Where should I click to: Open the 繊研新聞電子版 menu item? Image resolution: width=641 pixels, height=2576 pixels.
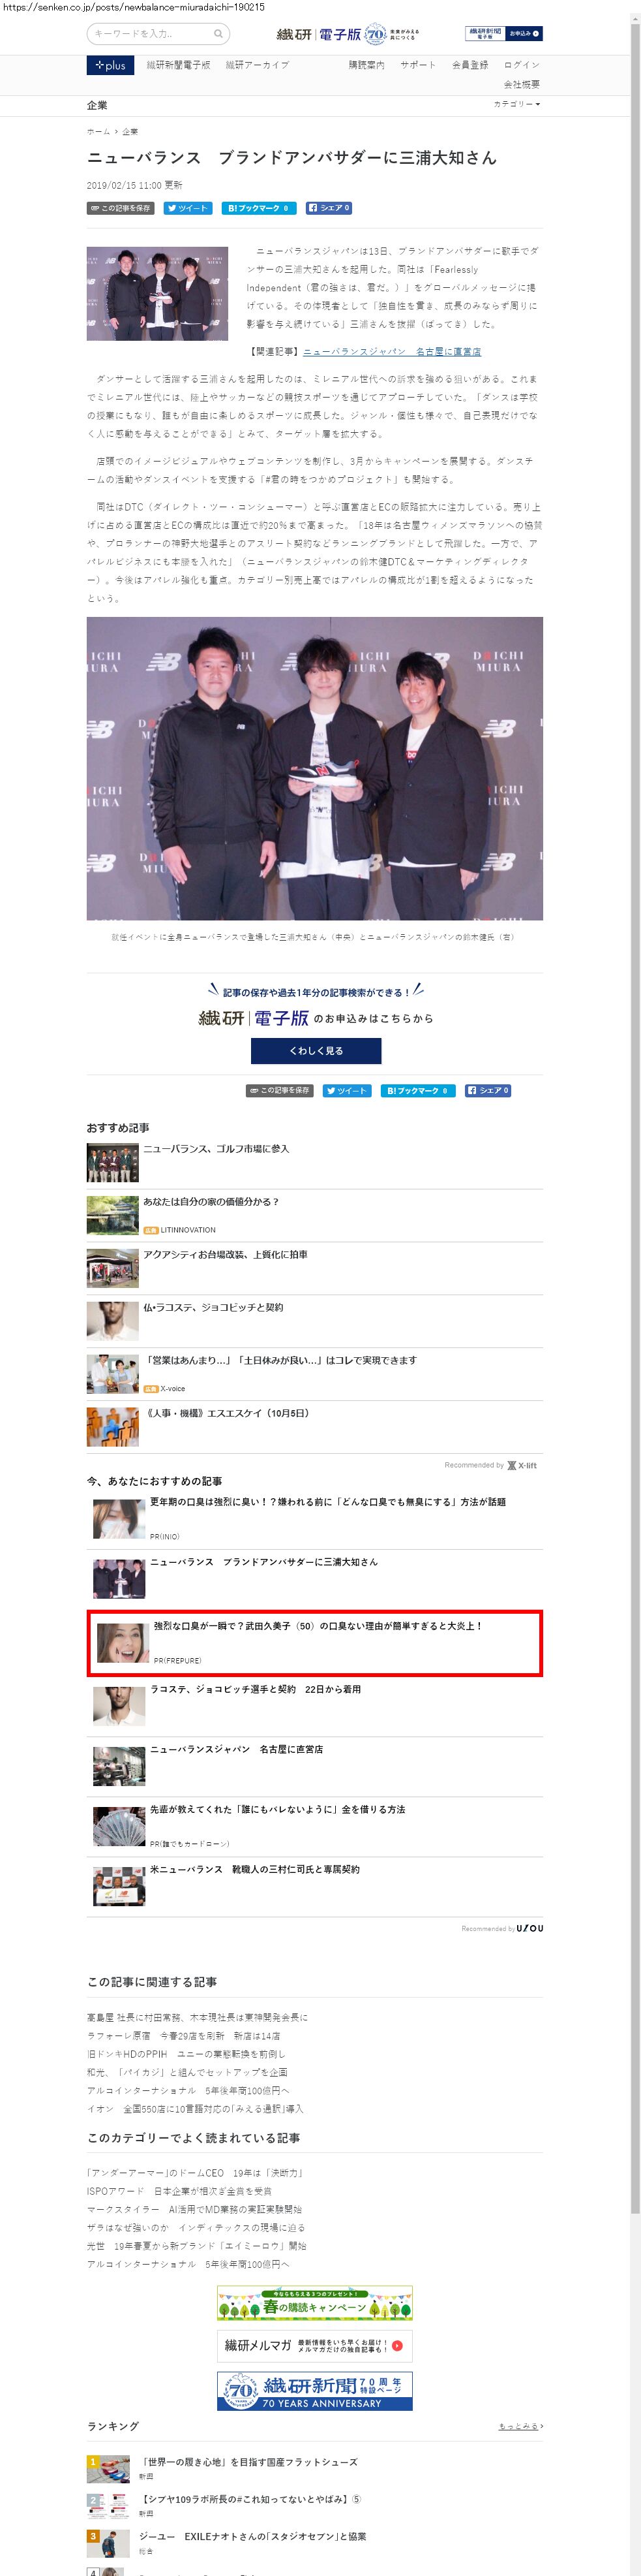click(179, 65)
